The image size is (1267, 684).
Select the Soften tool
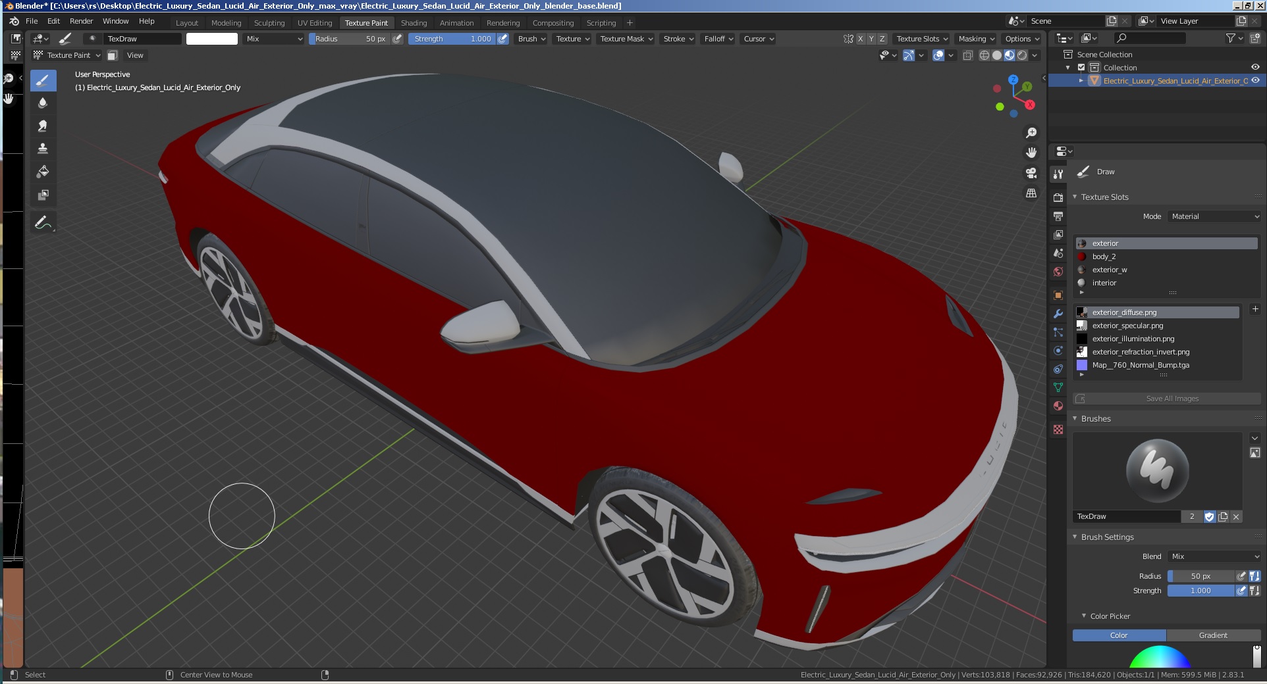pyautogui.click(x=43, y=103)
